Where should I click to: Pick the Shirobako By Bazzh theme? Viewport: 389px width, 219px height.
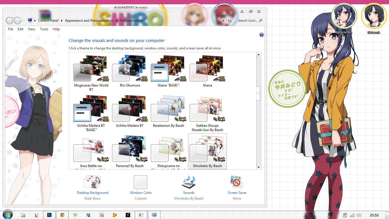coord(207,151)
